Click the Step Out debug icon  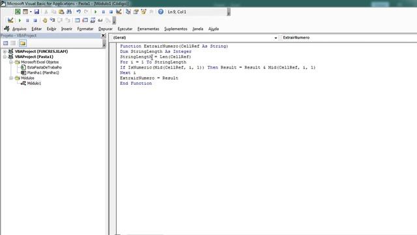[x=68, y=20]
